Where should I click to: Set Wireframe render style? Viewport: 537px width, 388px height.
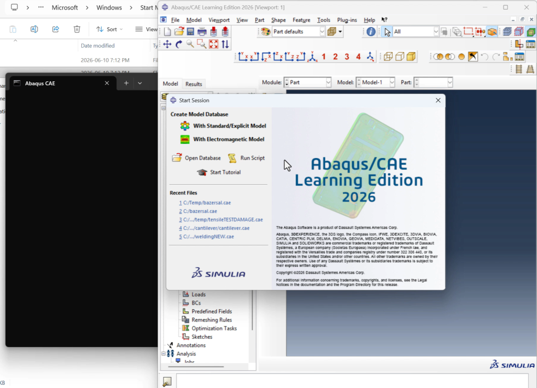(x=388, y=57)
